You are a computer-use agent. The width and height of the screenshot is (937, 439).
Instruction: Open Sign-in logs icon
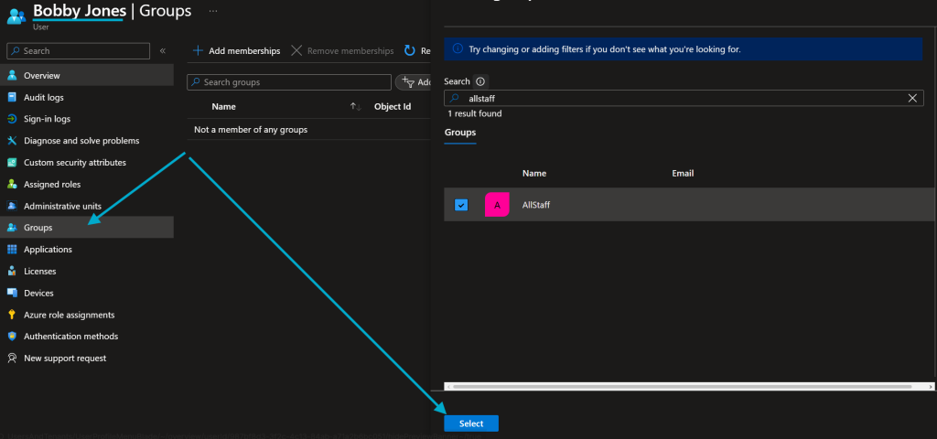click(x=13, y=119)
